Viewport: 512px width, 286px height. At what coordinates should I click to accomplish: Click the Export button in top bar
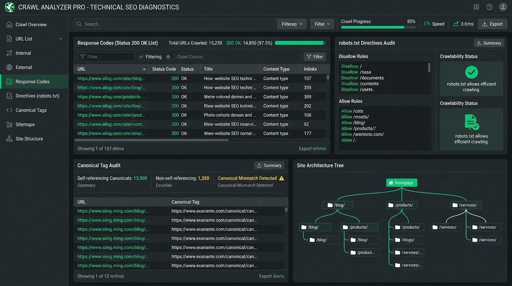pyautogui.click(x=492, y=24)
